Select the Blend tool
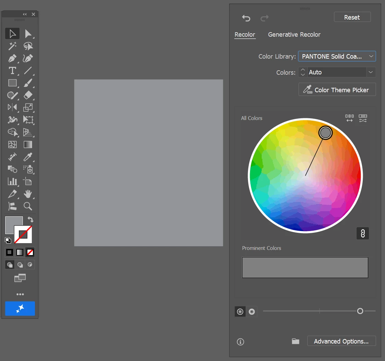The height and width of the screenshot is (361, 385). click(x=12, y=169)
